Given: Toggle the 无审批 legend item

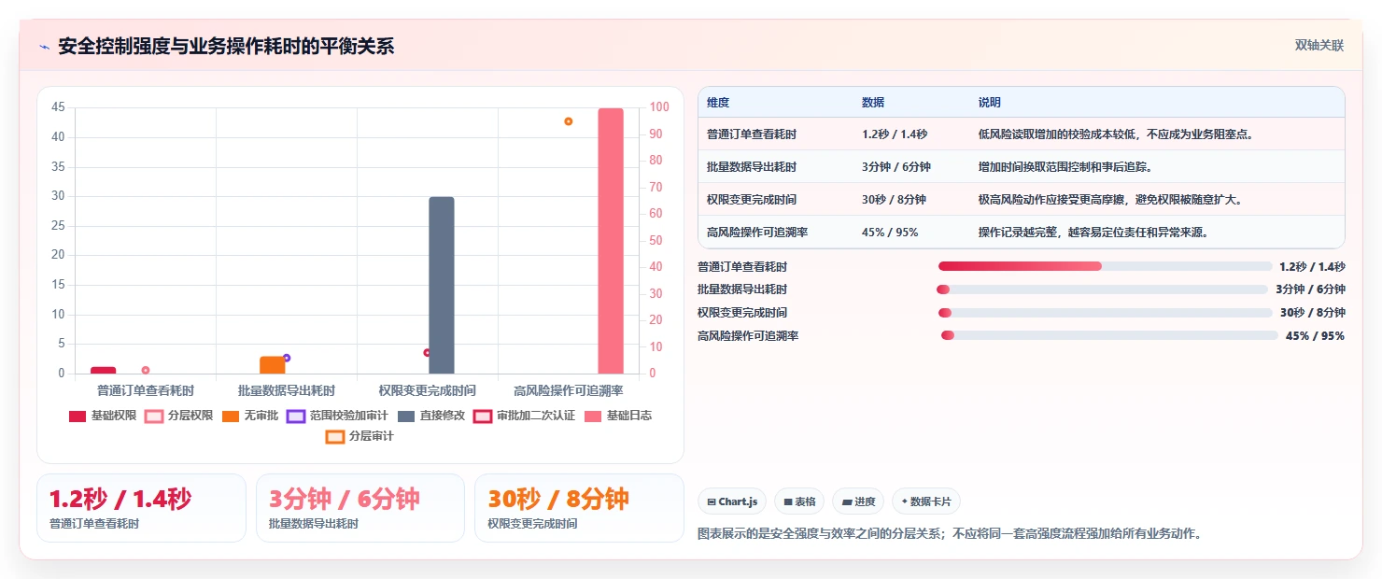Looking at the screenshot, I should pos(250,416).
